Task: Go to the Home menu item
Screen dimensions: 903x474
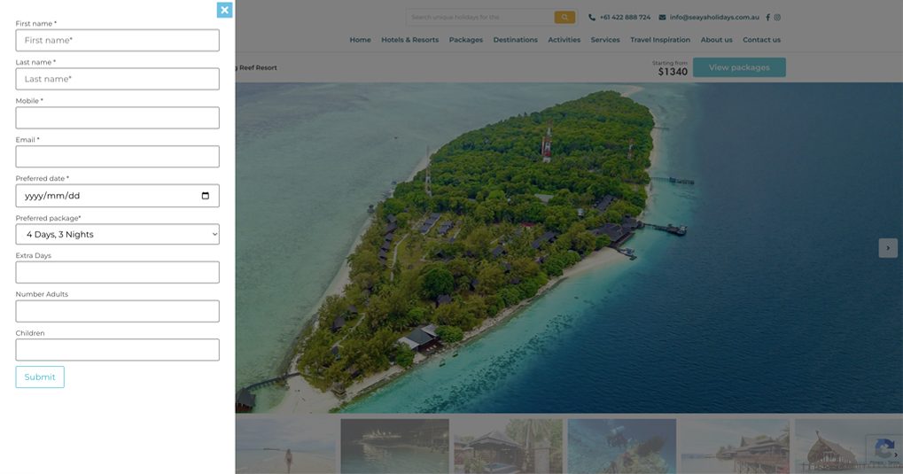Action: pos(360,40)
